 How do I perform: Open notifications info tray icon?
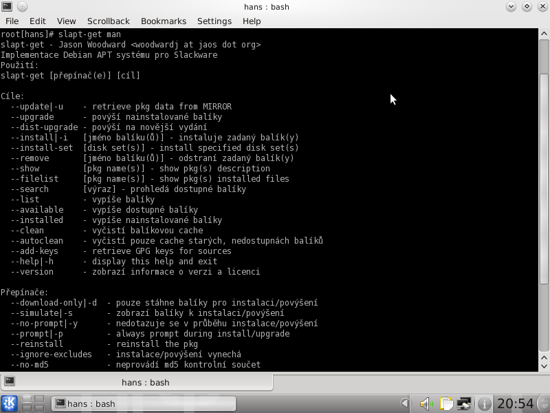[x=484, y=403]
